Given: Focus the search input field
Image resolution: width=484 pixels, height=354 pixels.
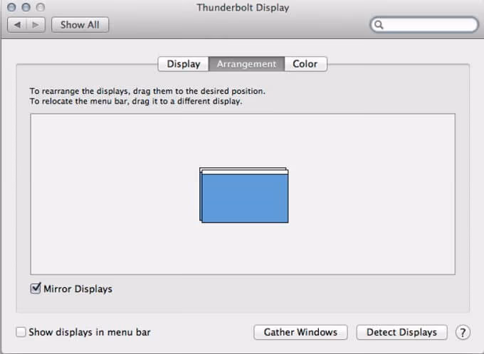Looking at the screenshot, I should [x=424, y=25].
